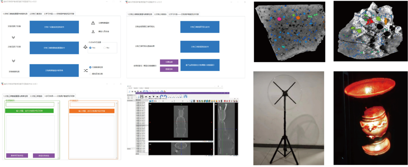Open the 3.学习伴侣 tab in top-left window
The width and height of the screenshot is (408, 167).
(x=59, y=14)
